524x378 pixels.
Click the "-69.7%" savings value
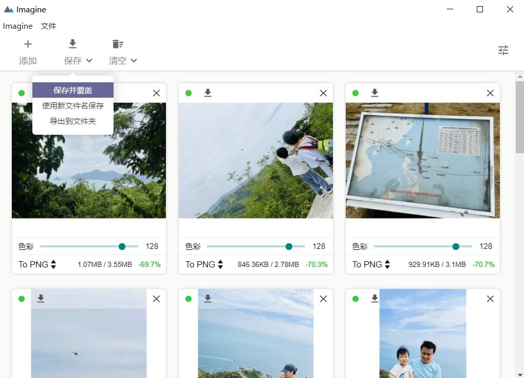(149, 264)
